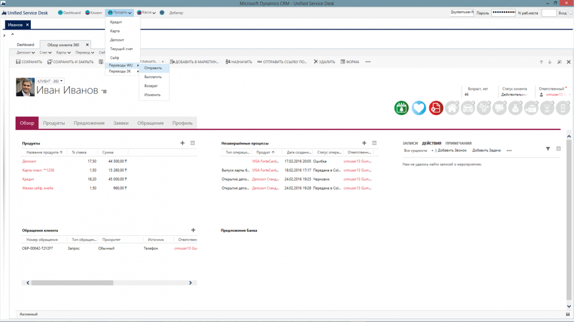This screenshot has width=574, height=322.
Task: Click the red document-cancel icon
Action: point(436,108)
